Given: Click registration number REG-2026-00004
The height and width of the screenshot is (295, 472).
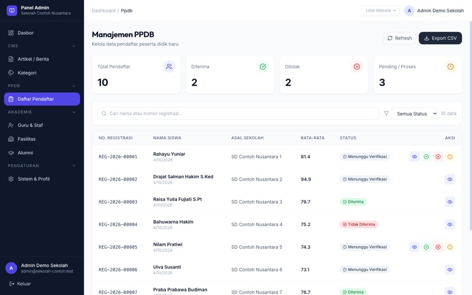Looking at the screenshot, I should (x=118, y=225).
